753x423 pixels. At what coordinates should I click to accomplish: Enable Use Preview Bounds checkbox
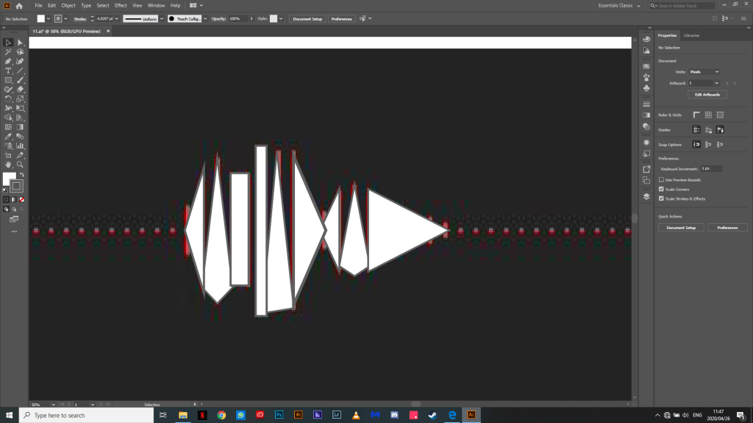[661, 180]
